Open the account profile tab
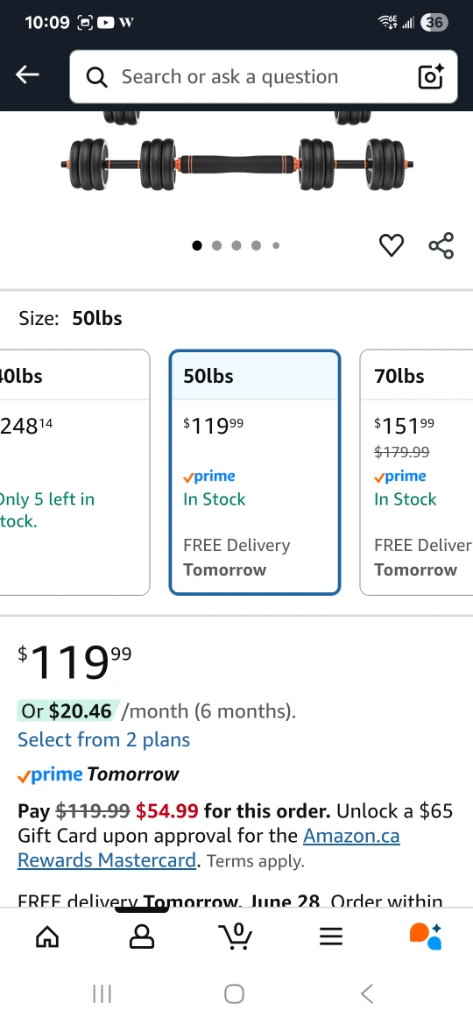473x1025 pixels. (x=142, y=937)
